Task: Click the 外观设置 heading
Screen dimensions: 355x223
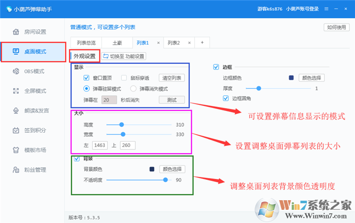Action: pos(85,56)
